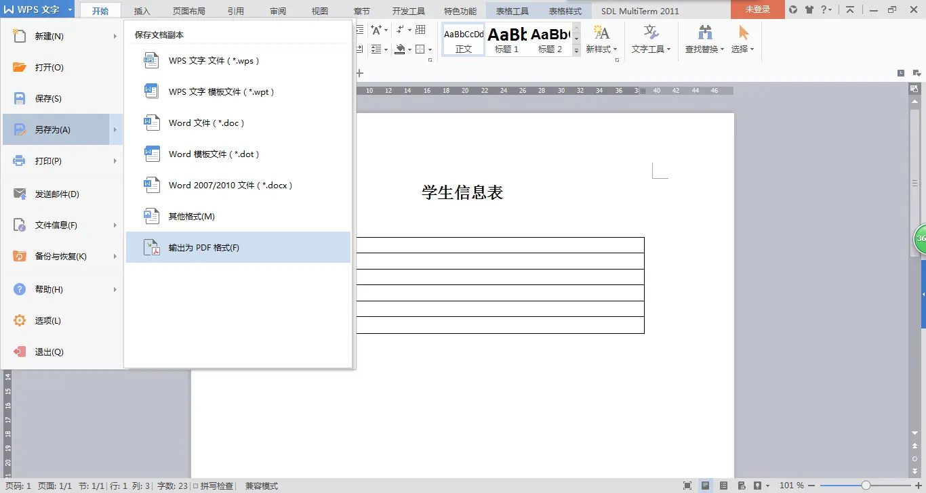Expand the style gallery list arrow
Image resolution: width=926 pixels, height=493 pixels.
coord(576,51)
